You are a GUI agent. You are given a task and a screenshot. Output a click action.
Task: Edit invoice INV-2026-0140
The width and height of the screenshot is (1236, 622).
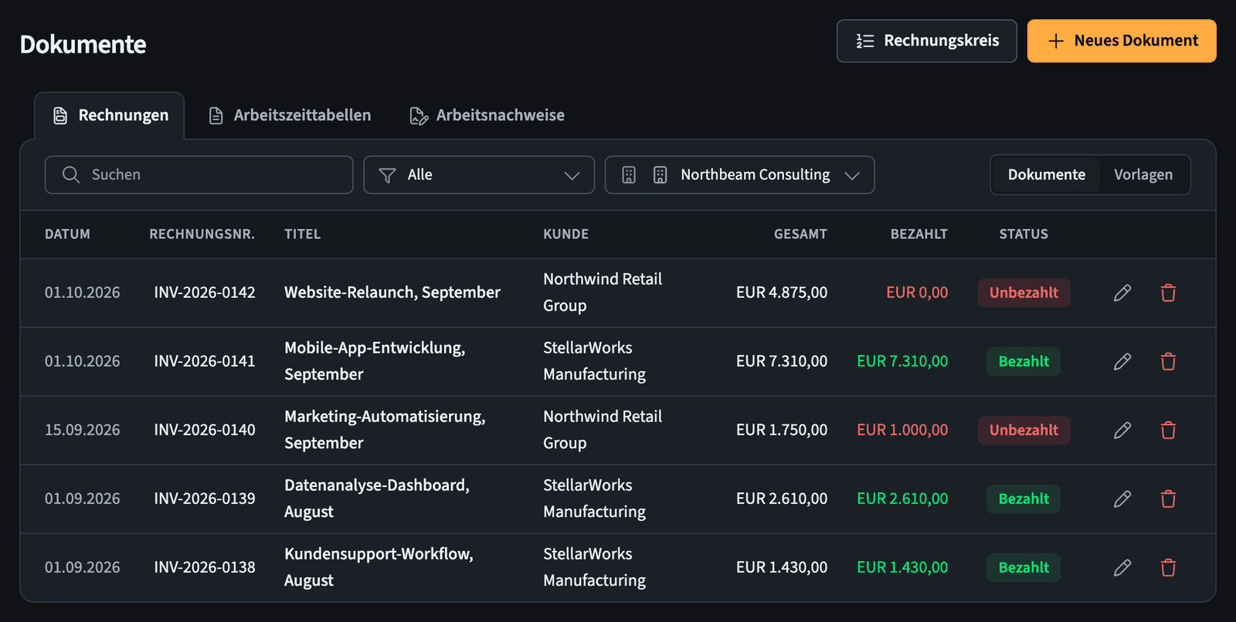(x=1122, y=430)
